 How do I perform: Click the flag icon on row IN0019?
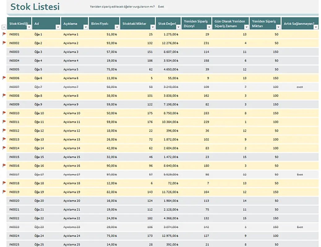point(4,192)
